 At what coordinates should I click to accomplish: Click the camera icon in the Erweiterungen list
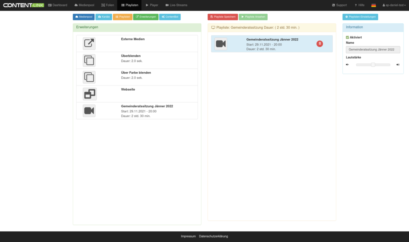coord(89,111)
